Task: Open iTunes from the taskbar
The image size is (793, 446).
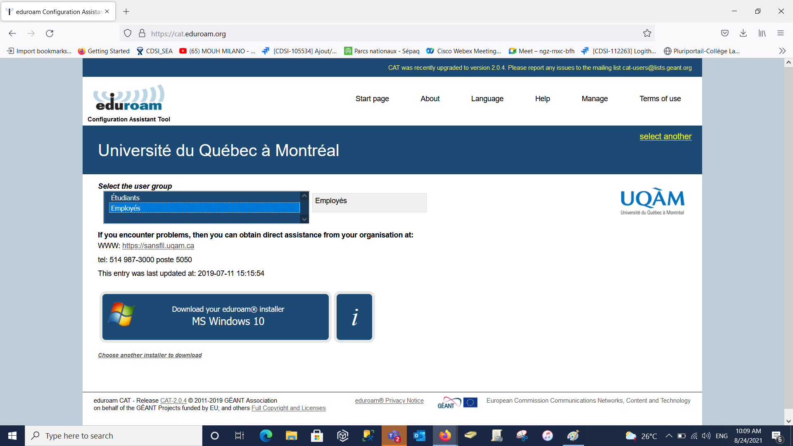Action: [x=548, y=436]
